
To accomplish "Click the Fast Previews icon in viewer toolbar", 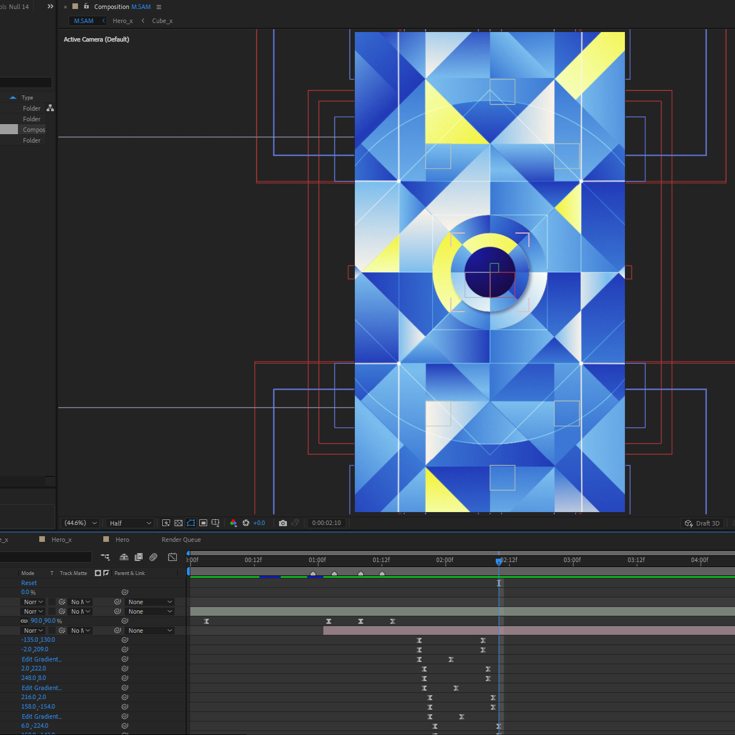I will pyautogui.click(x=166, y=523).
